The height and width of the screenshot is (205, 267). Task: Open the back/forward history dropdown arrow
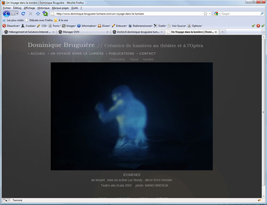click(17, 14)
